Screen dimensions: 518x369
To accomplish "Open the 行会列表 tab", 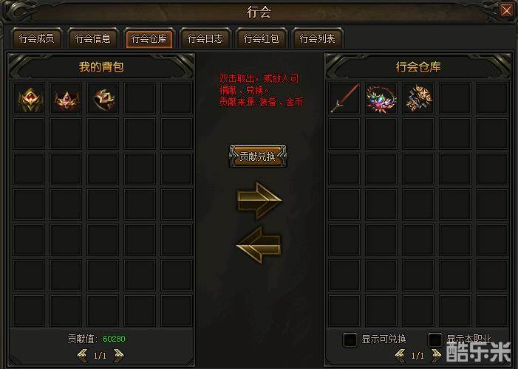I will click(x=317, y=38).
